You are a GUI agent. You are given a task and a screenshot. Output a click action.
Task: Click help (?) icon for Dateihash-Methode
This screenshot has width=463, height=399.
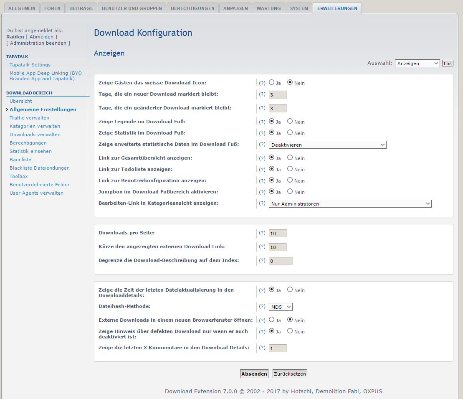(262, 307)
